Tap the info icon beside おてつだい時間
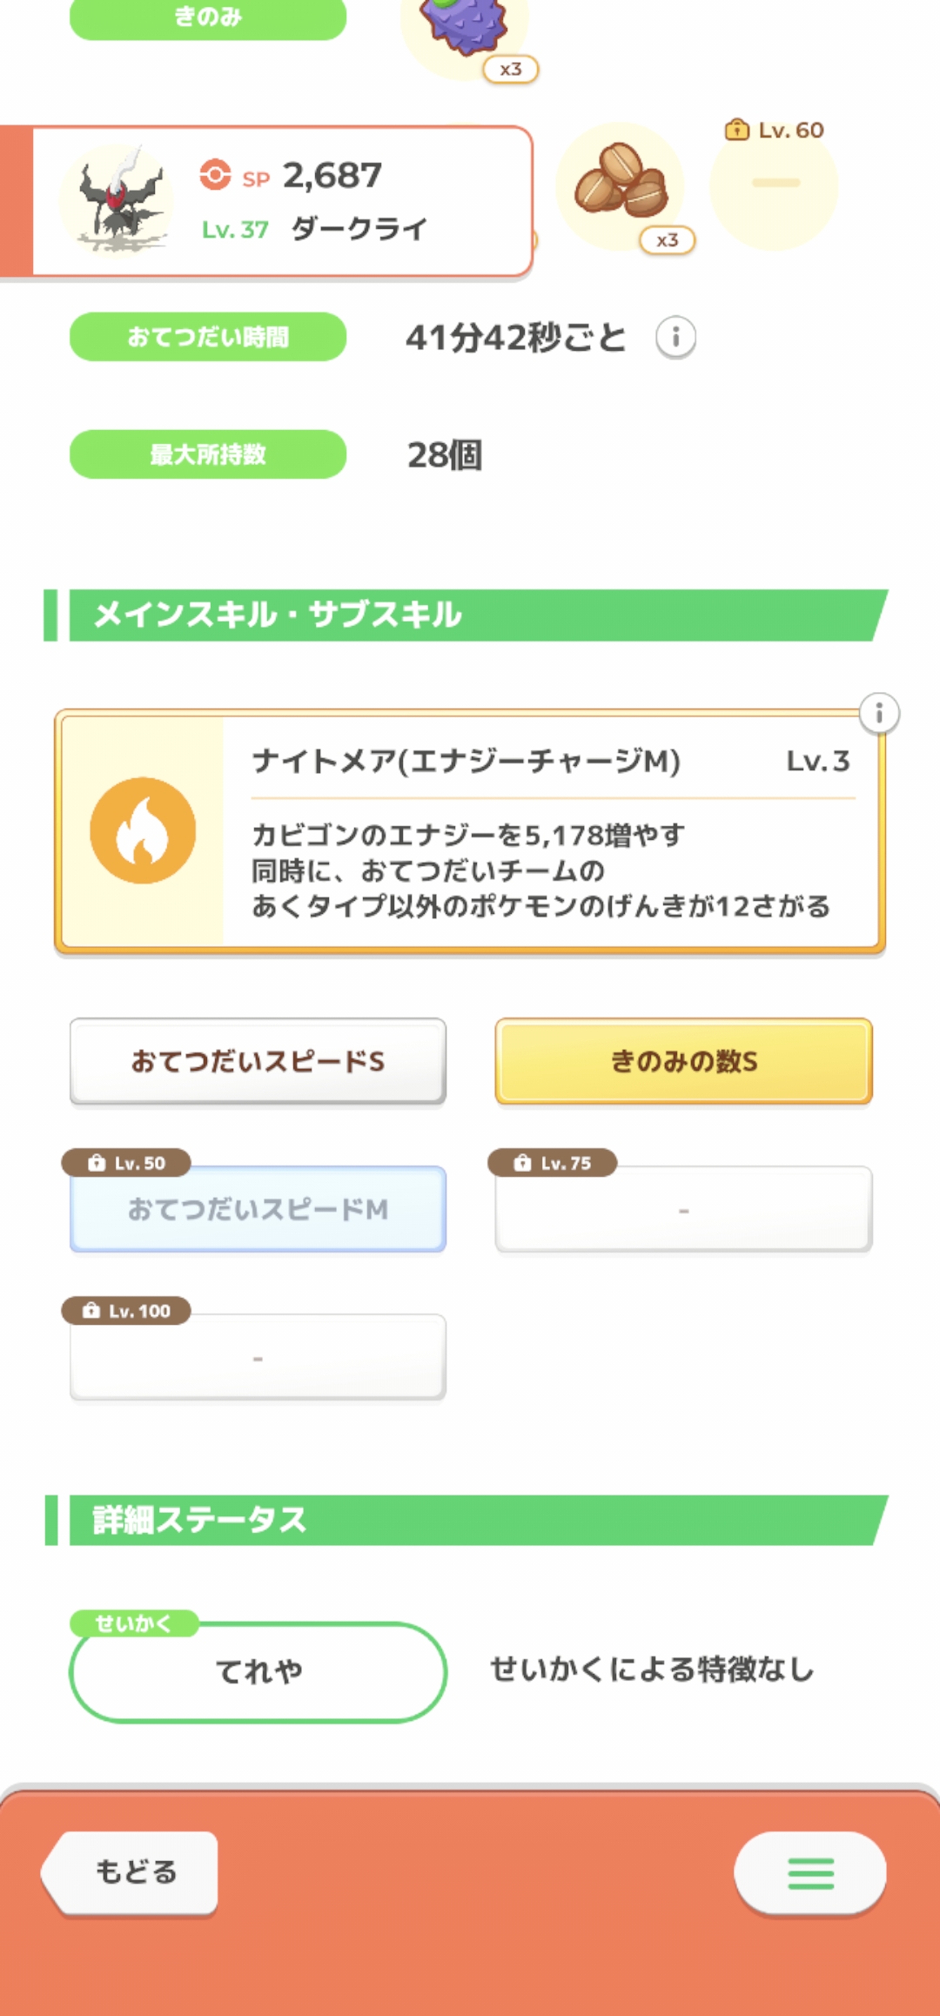This screenshot has width=940, height=2016. 675,337
